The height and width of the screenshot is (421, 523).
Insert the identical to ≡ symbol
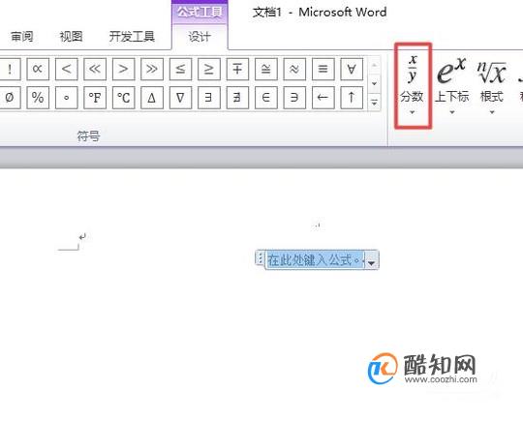[x=323, y=70]
